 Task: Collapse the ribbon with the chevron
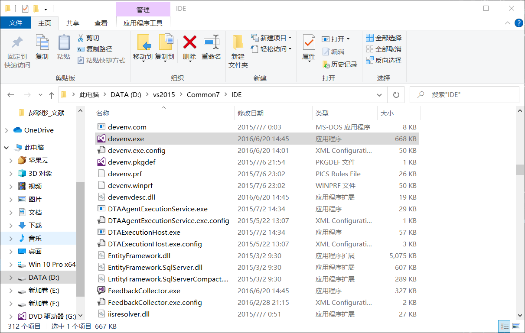click(508, 23)
